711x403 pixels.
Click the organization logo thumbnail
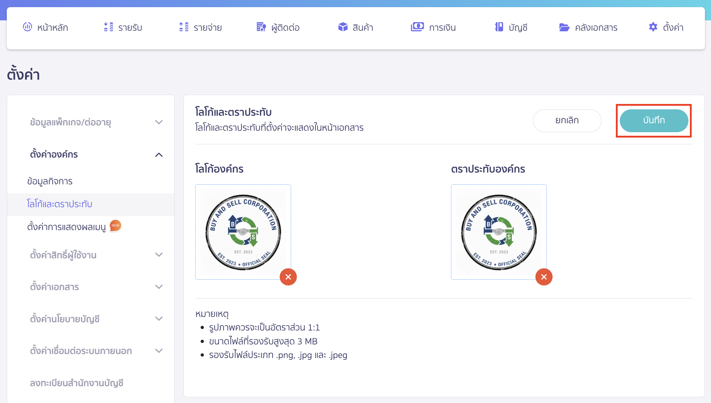[x=243, y=232]
